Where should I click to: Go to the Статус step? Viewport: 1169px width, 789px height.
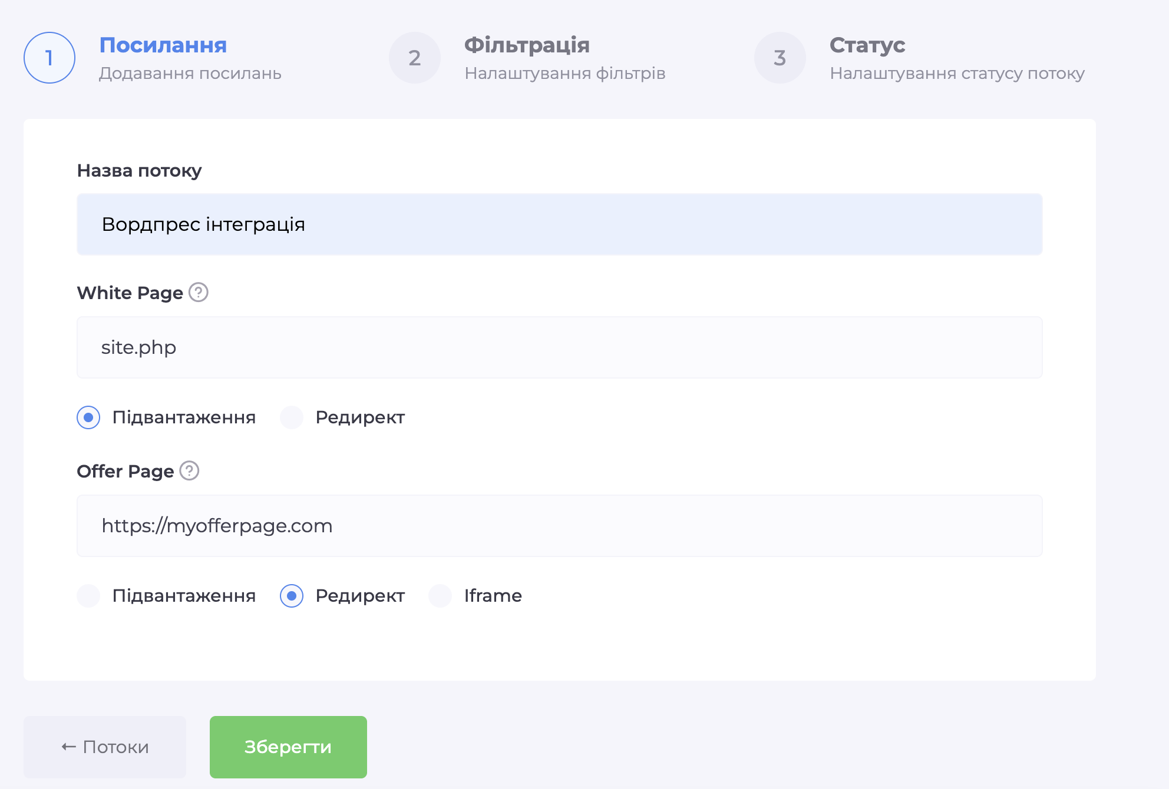coord(867,45)
